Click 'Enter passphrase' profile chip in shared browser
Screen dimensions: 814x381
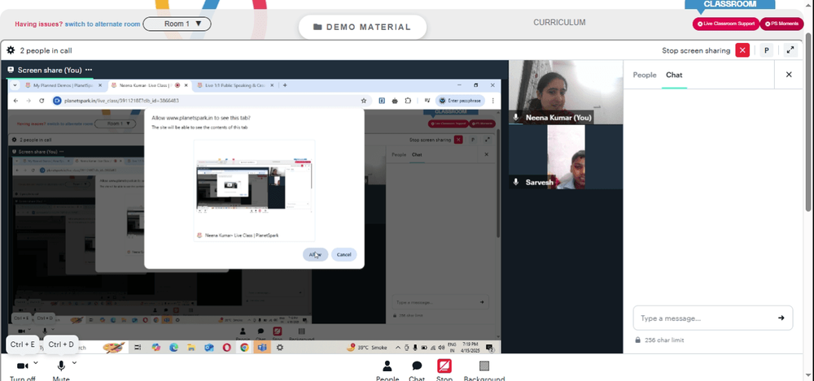pyautogui.click(x=462, y=101)
